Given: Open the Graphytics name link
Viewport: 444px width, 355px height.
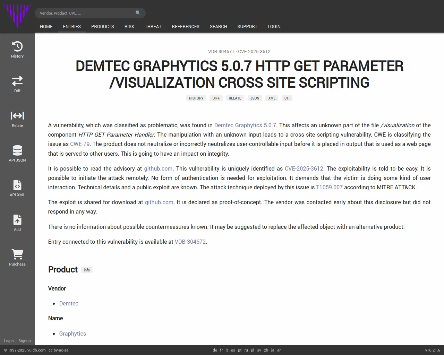Looking at the screenshot, I should coord(72,334).
